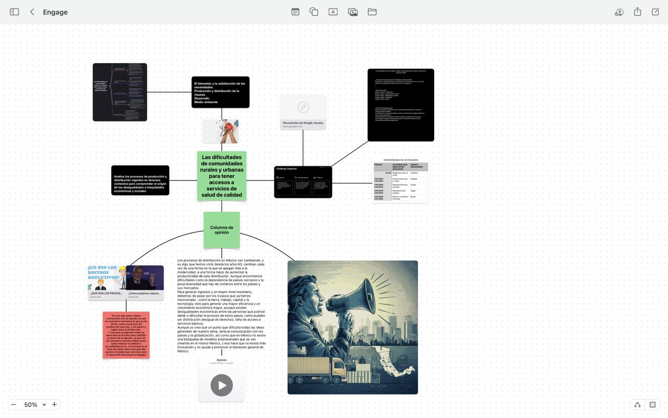Toggle the canvas grid icon at bottom right
The image size is (668, 418).
pyautogui.click(x=652, y=405)
